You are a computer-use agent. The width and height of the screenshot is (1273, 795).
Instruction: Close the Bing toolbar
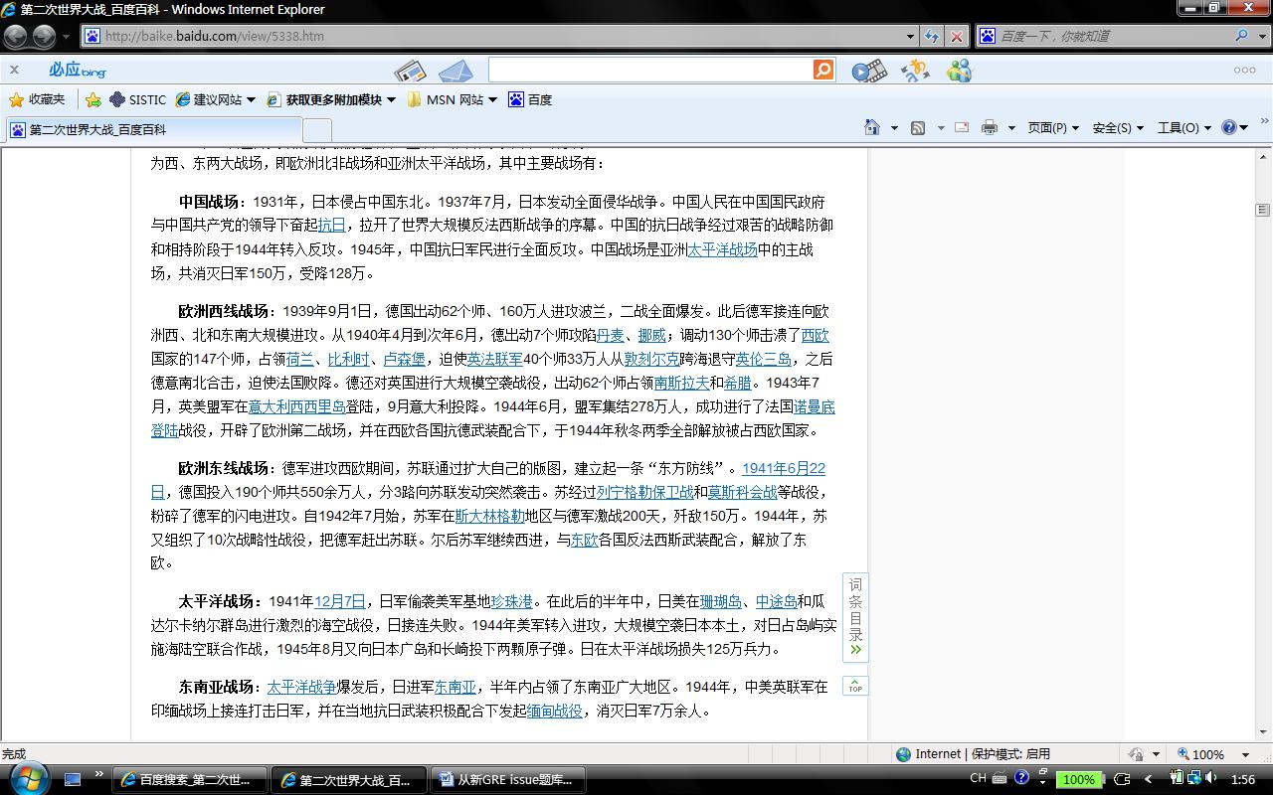pos(14,70)
